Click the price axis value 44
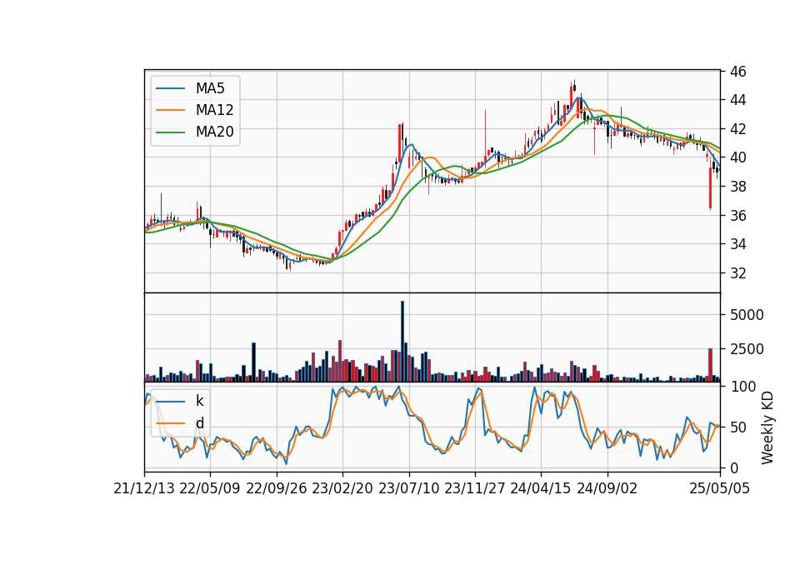This screenshot has width=800, height=575. point(737,100)
